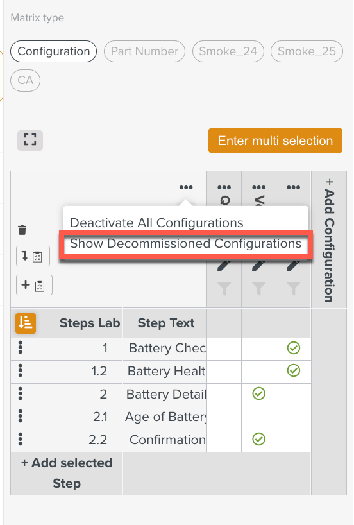Click Add Configuration vertical button
354x525 pixels.
329,240
